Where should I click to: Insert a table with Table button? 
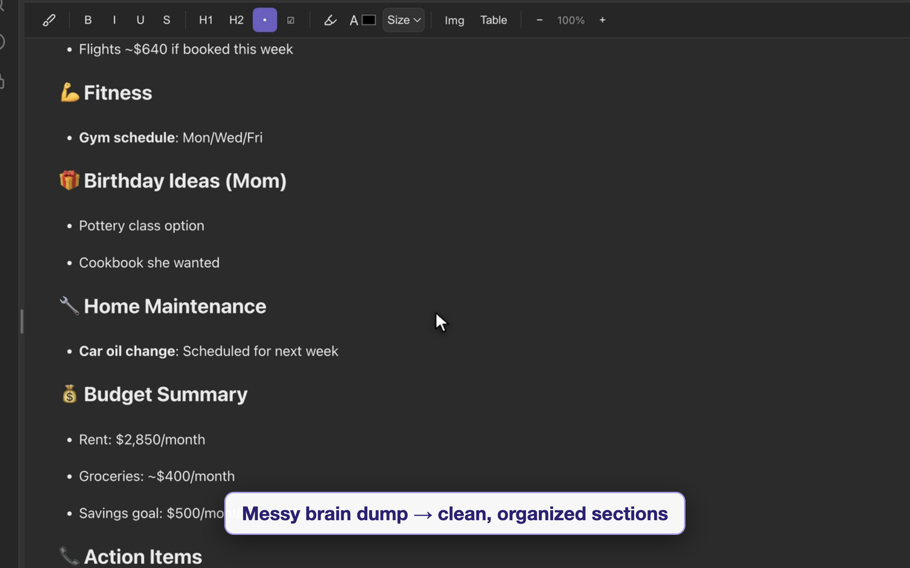tap(494, 20)
